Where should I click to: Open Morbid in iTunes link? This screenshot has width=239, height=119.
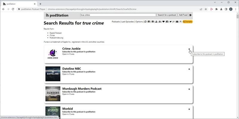68,114
